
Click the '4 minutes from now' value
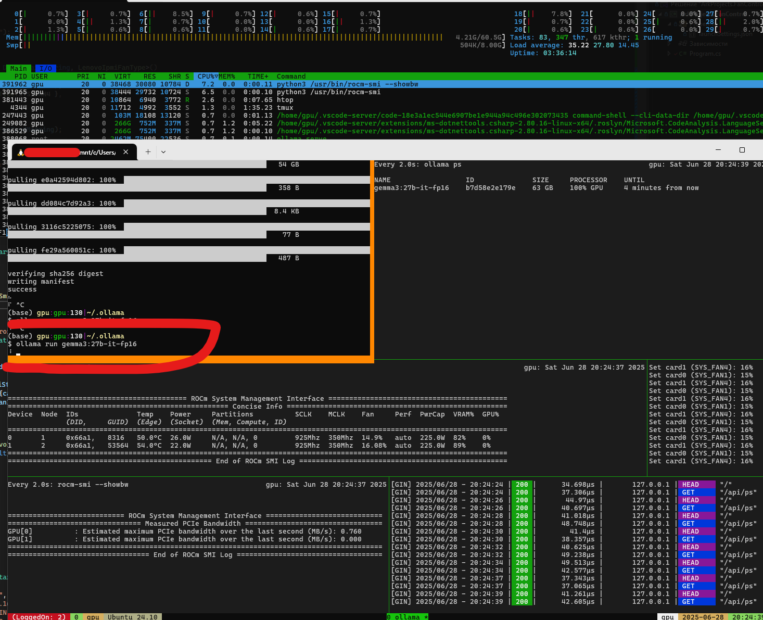point(662,188)
